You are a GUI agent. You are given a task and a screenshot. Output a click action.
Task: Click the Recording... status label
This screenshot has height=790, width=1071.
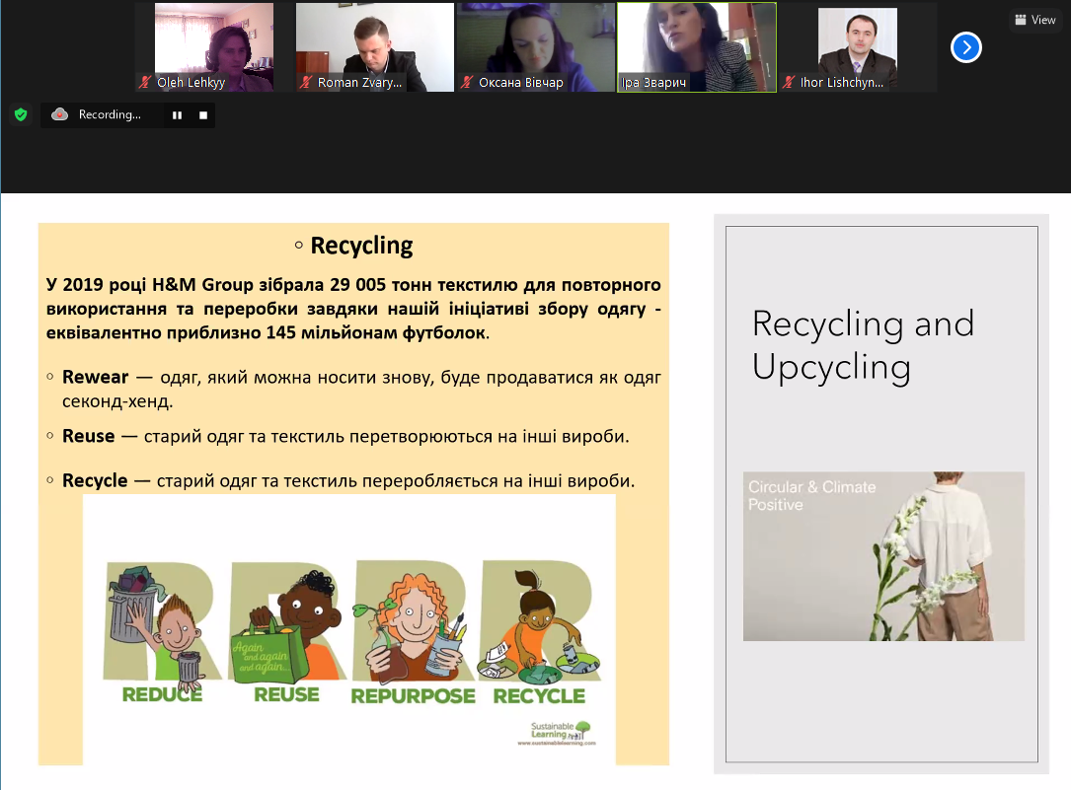pos(110,114)
